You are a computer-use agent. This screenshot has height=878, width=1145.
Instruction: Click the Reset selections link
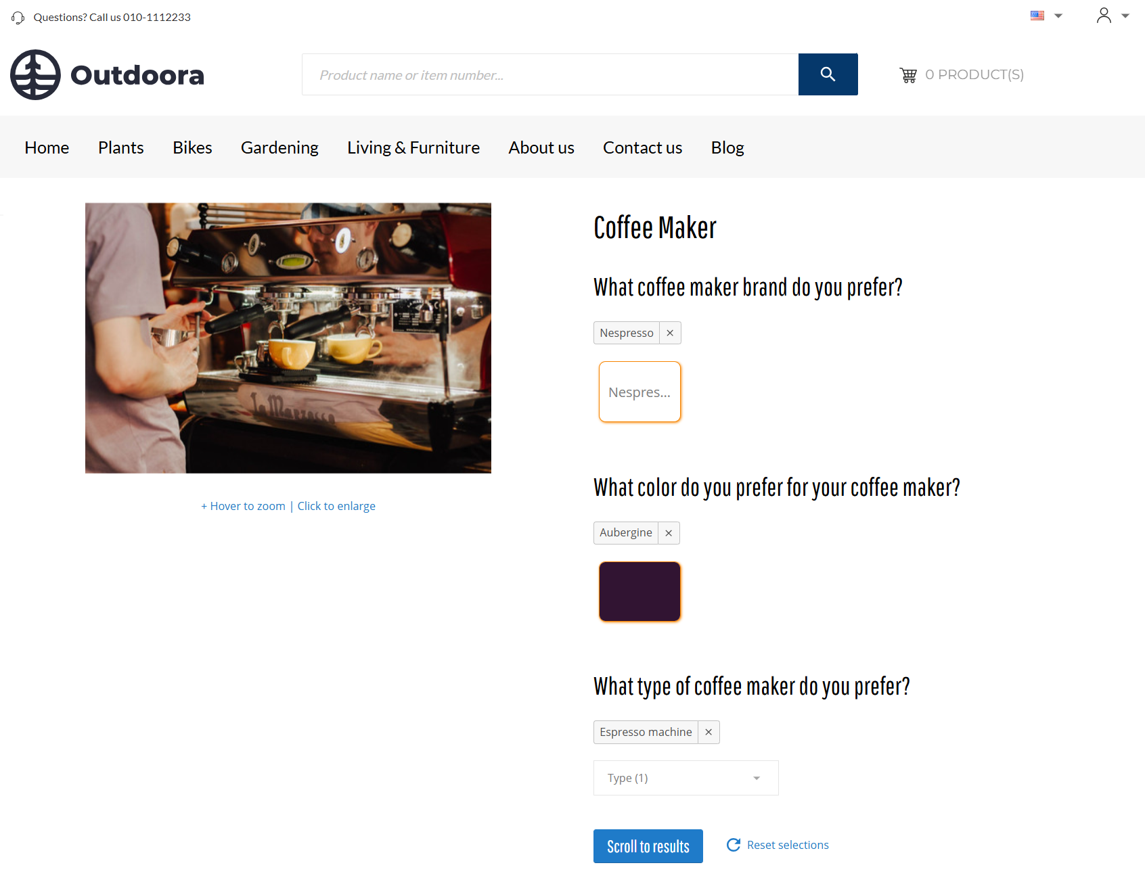pos(788,845)
